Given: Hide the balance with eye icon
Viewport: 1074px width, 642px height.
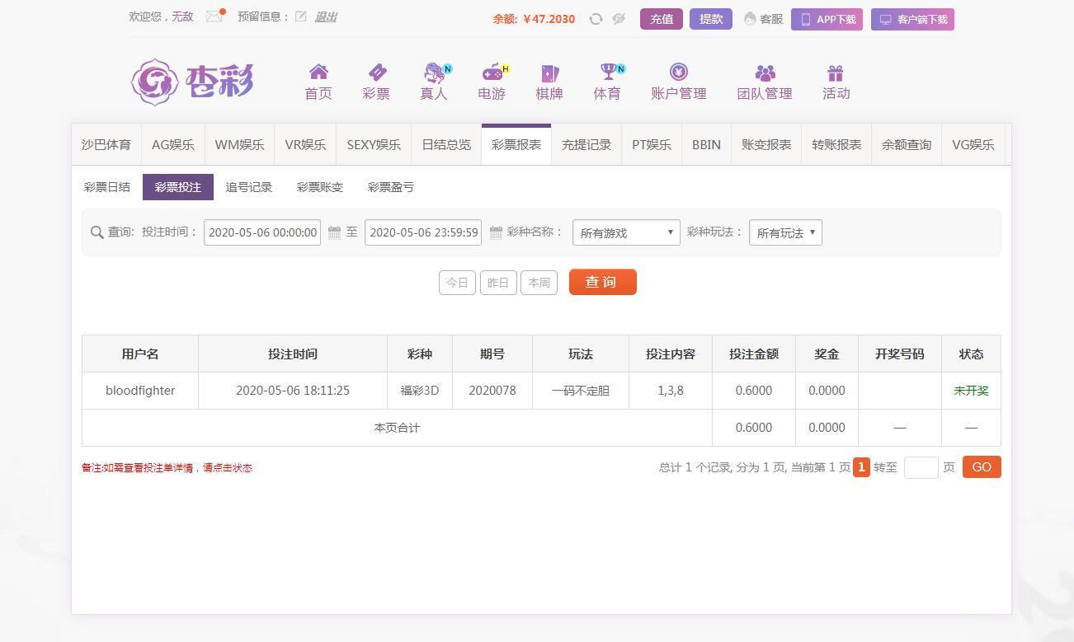Looking at the screenshot, I should pos(619,19).
